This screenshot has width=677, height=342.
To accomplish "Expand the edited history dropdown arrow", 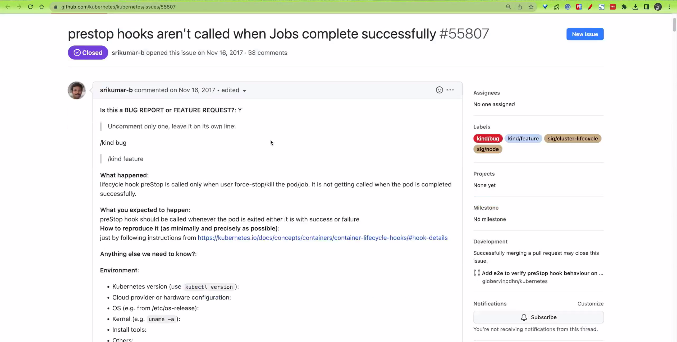I will point(245,91).
